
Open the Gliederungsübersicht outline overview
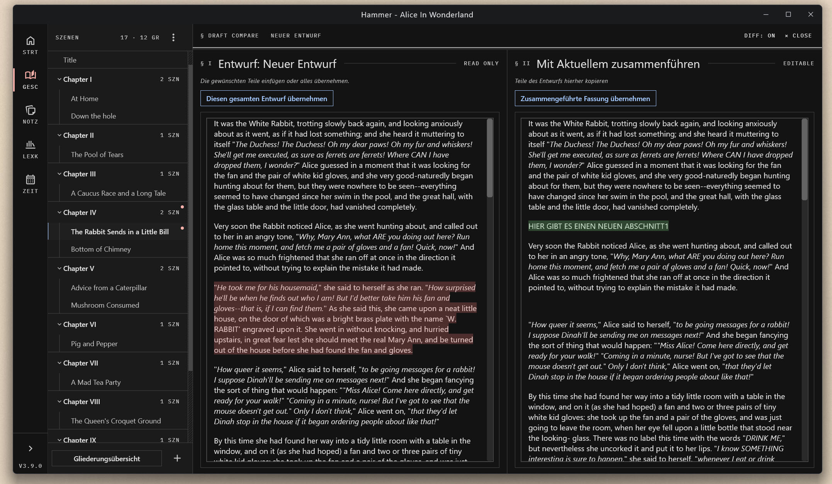[107, 459]
